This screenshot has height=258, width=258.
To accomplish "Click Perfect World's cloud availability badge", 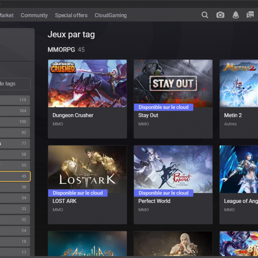I will point(163,193).
